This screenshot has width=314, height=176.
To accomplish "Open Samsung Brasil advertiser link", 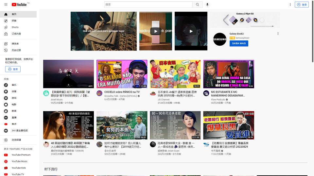I will click(242, 38).
